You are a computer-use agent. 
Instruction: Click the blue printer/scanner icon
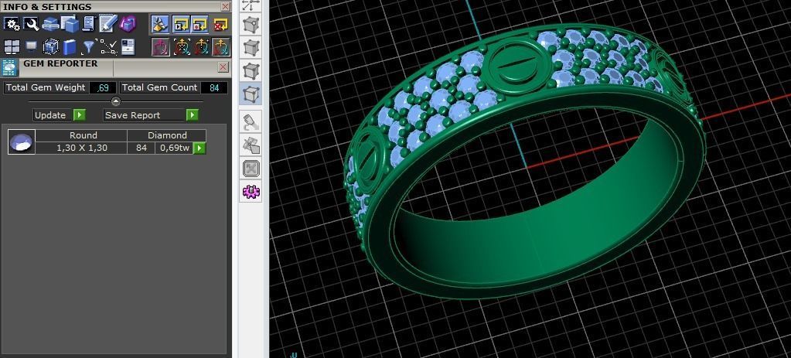coord(50,24)
